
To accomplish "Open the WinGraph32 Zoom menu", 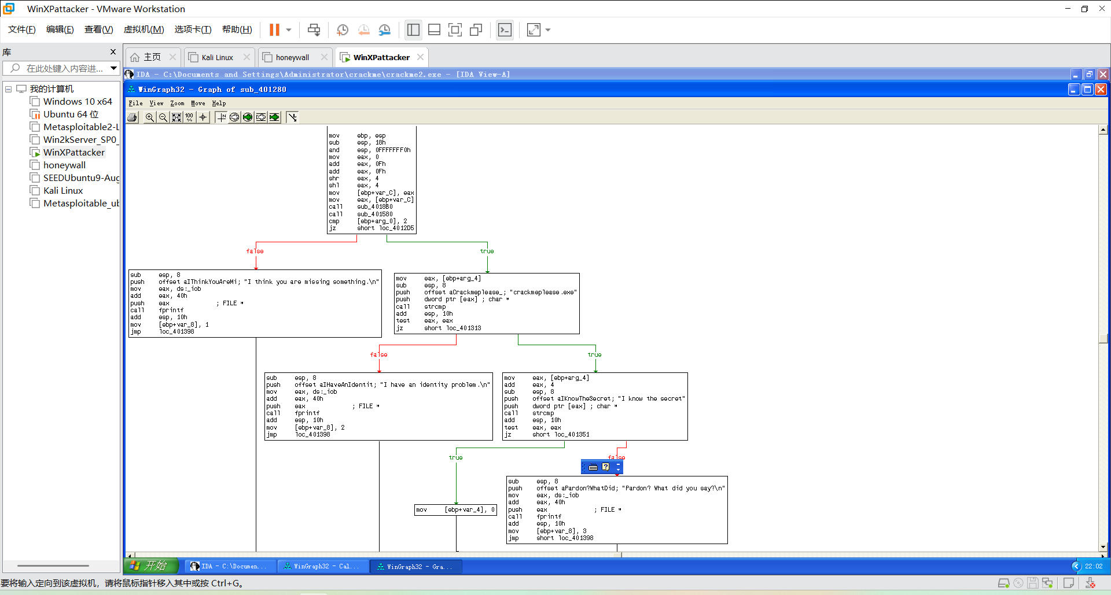I will coord(177,104).
